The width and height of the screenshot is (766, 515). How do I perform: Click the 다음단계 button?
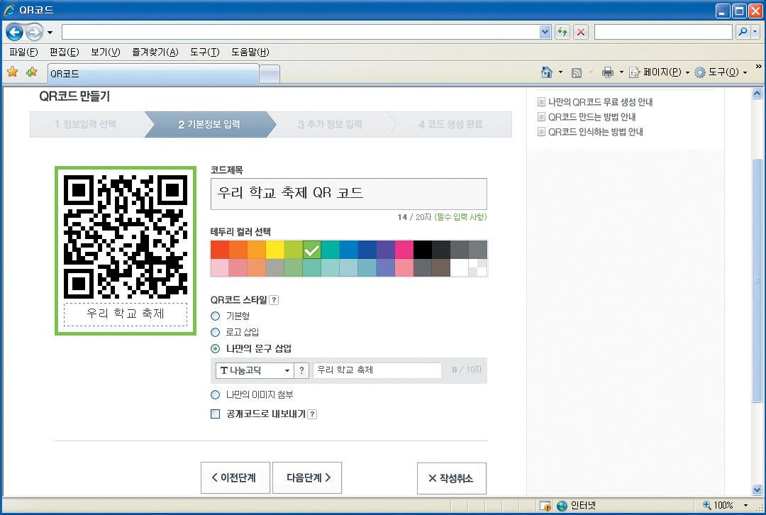(x=307, y=478)
